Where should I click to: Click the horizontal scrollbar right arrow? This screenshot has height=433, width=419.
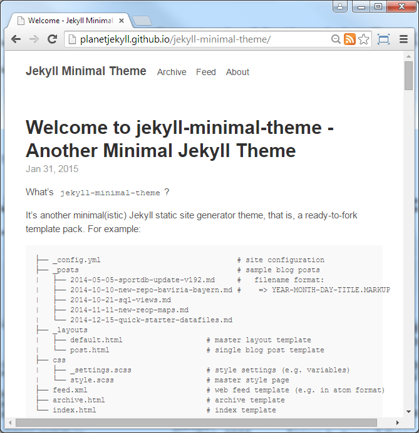point(398,422)
